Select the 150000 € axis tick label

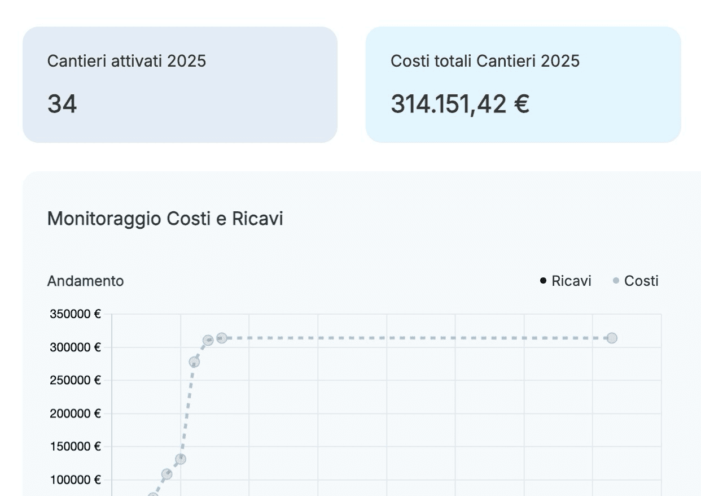click(x=75, y=447)
